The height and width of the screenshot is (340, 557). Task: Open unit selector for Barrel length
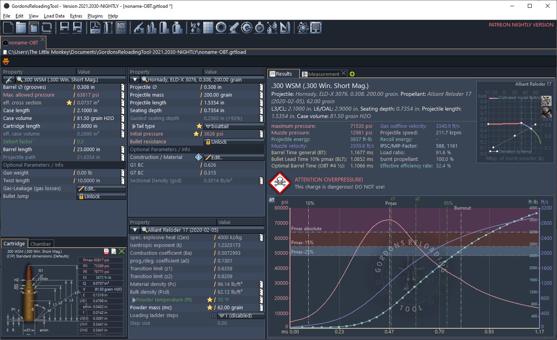coord(123,150)
